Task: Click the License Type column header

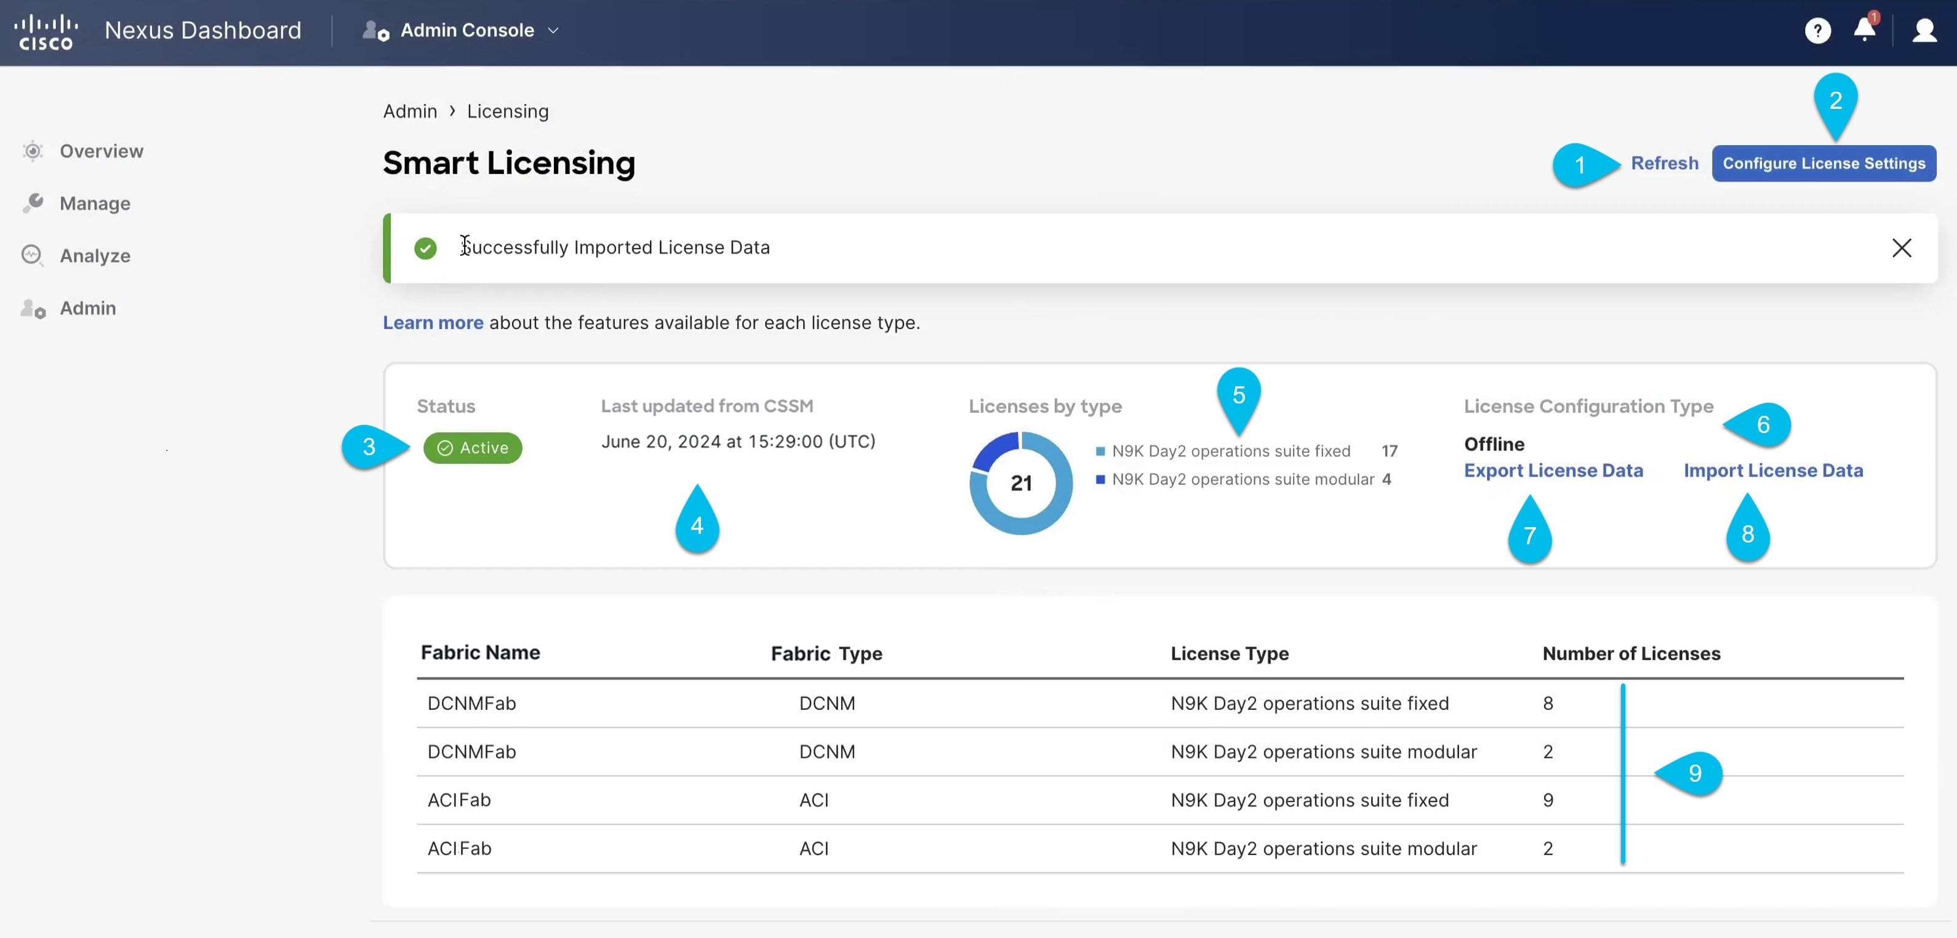Action: click(1229, 653)
